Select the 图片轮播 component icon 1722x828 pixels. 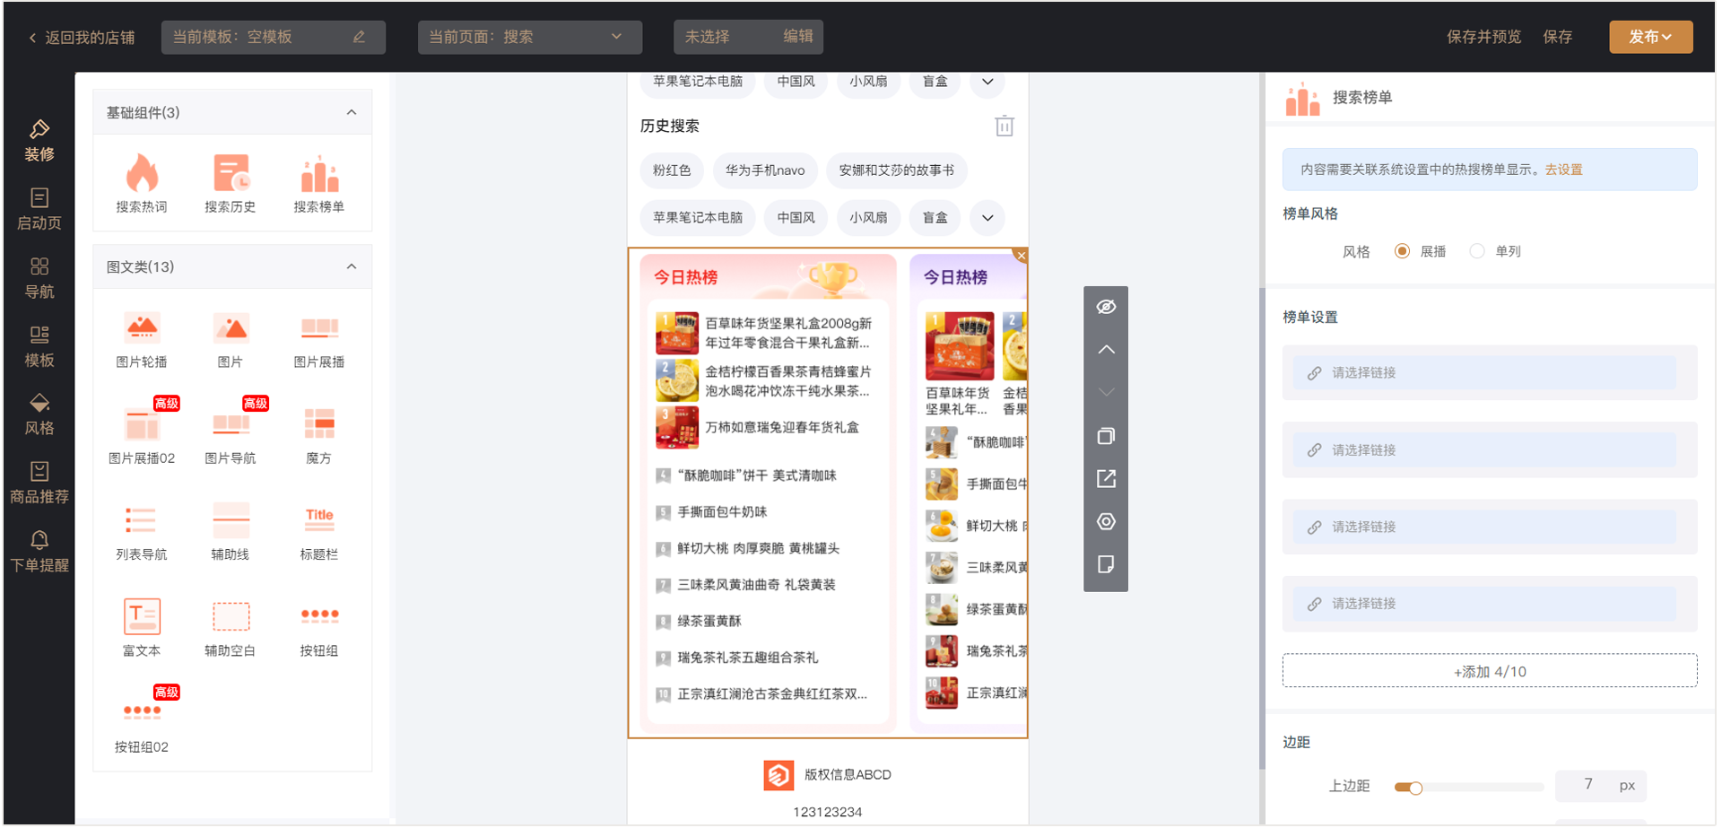(141, 329)
